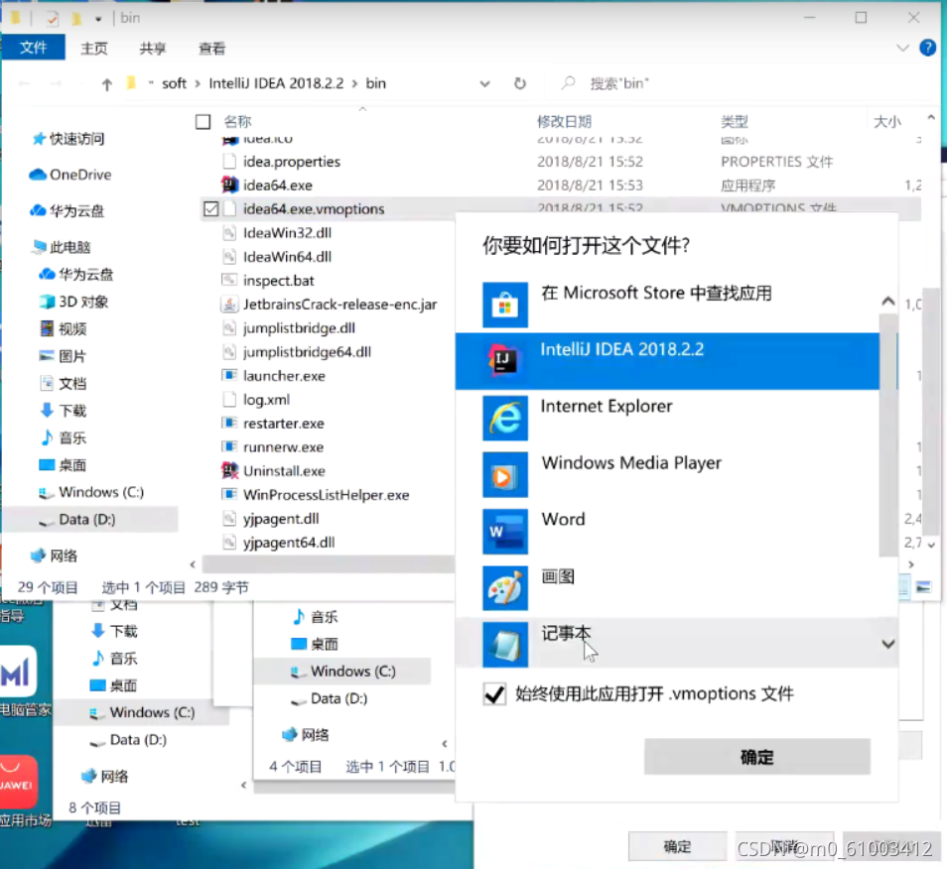This screenshot has width=947, height=869.
Task: Click breadcrumb chevron after soft
Action: coord(198,83)
